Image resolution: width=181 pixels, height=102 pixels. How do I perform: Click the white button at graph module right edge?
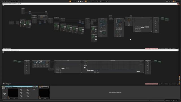138,71
